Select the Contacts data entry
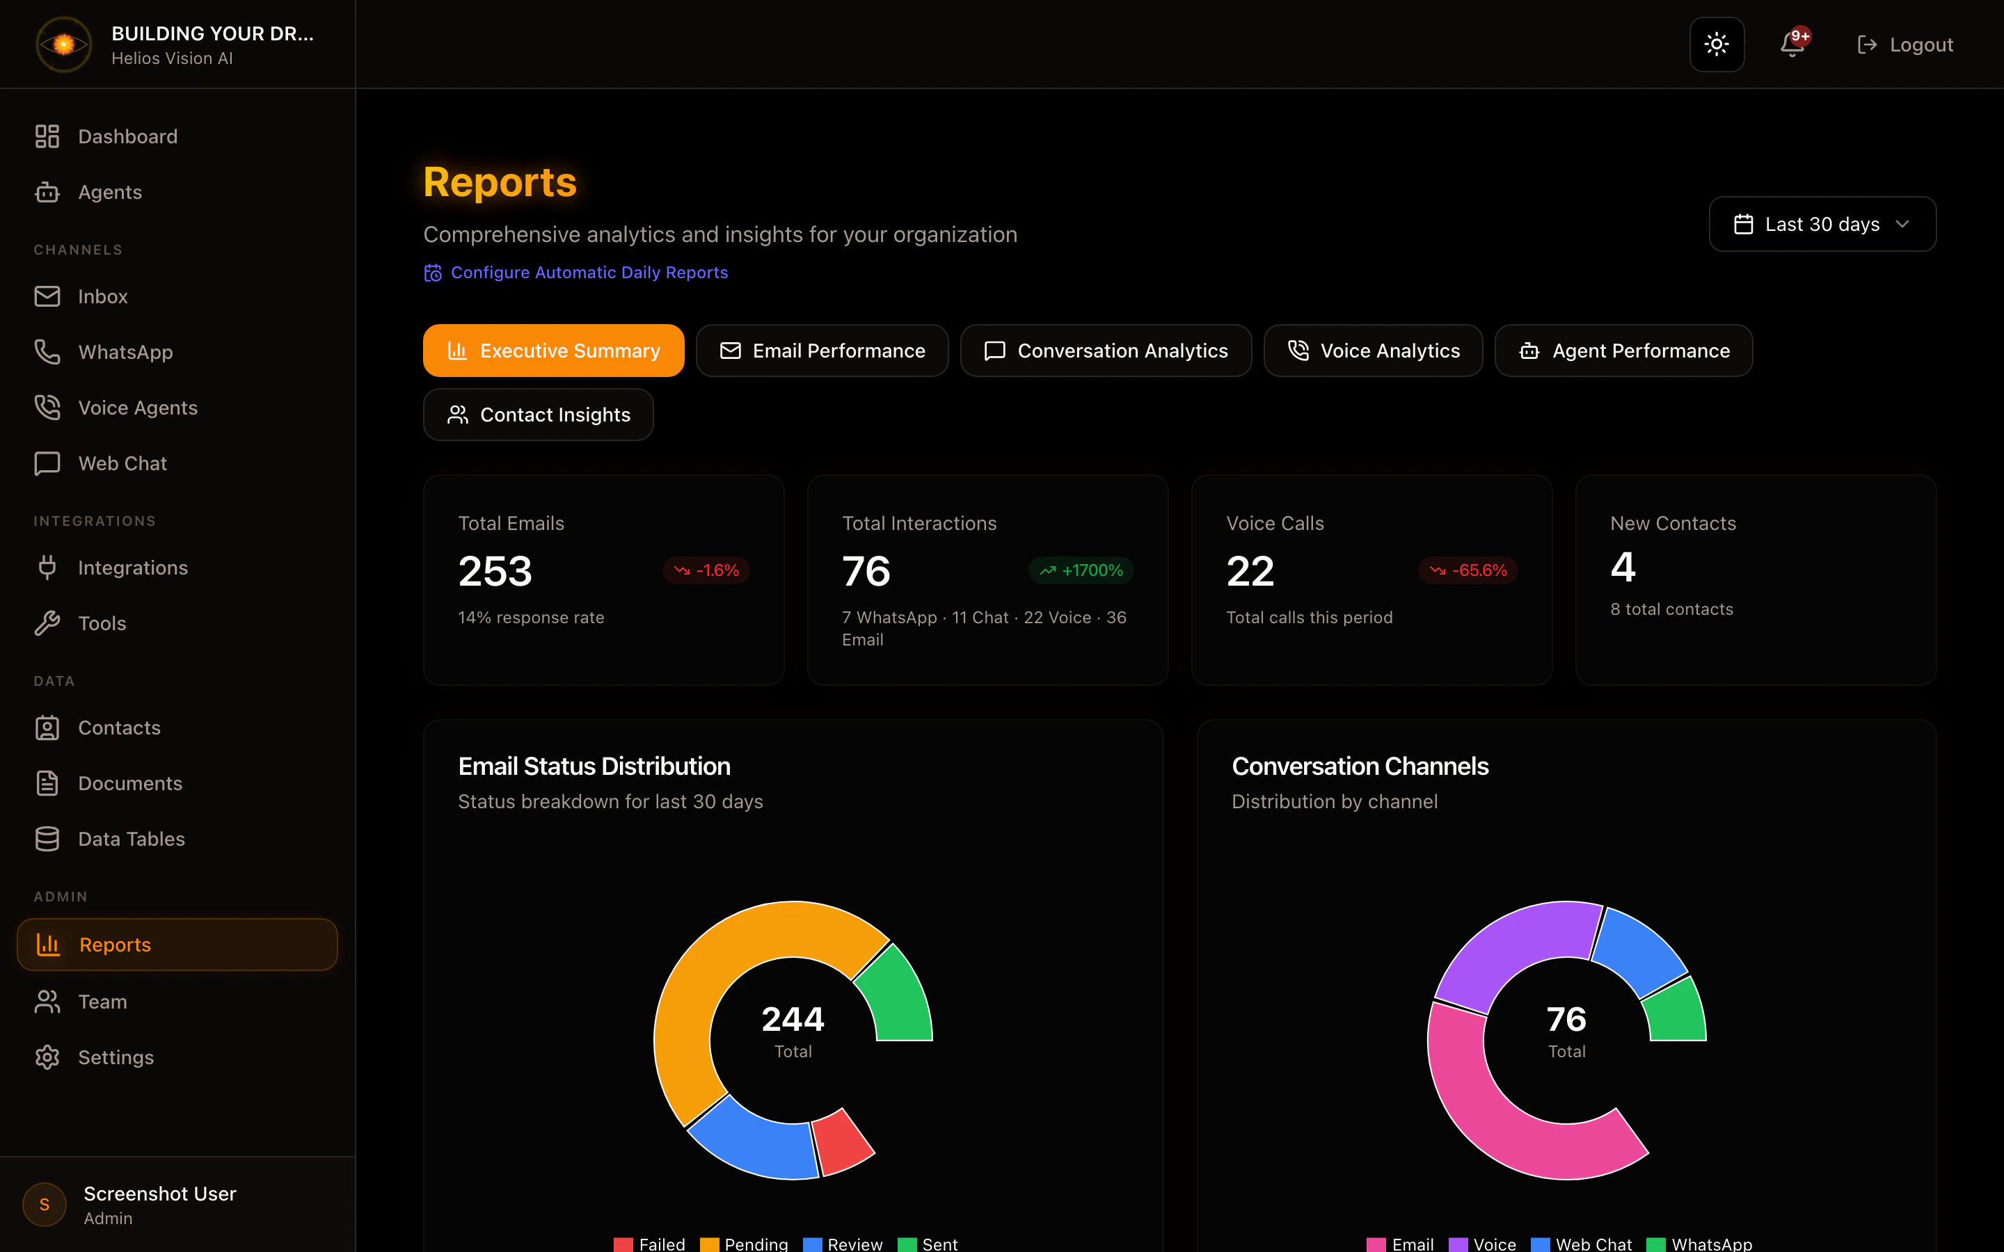The image size is (2004, 1252). 120,727
